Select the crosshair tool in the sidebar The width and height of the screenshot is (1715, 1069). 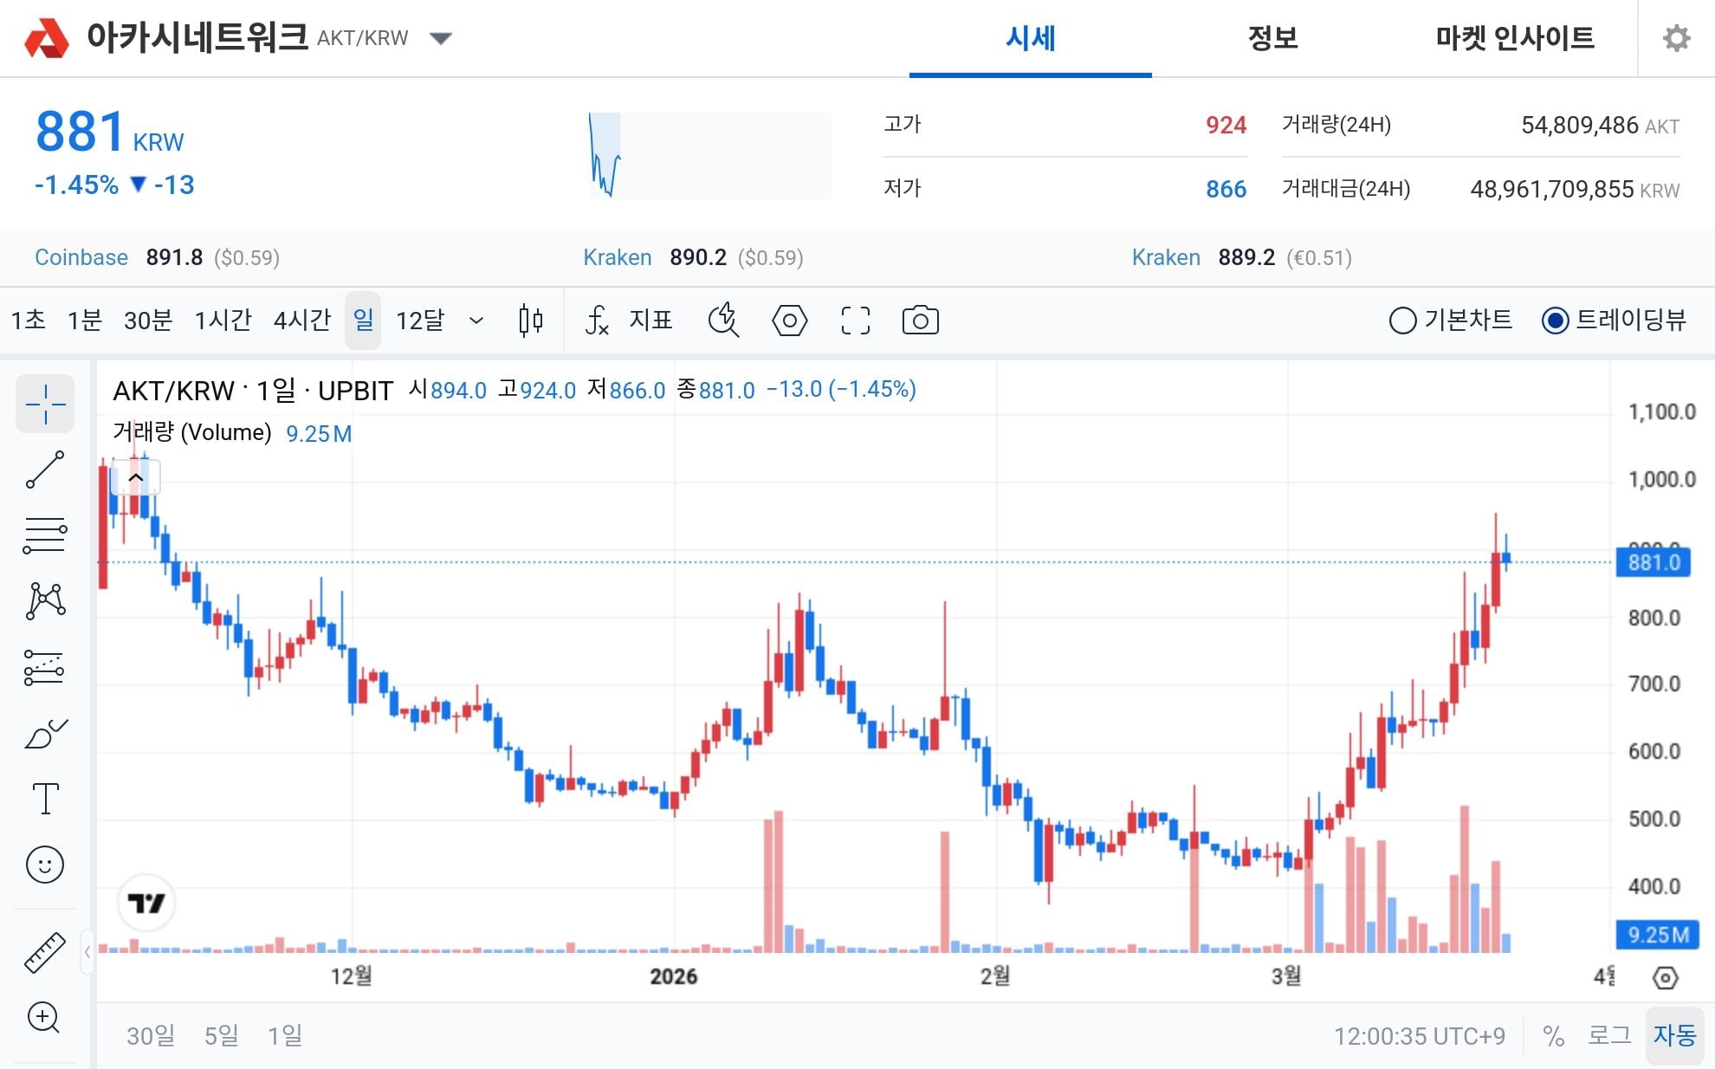45,404
